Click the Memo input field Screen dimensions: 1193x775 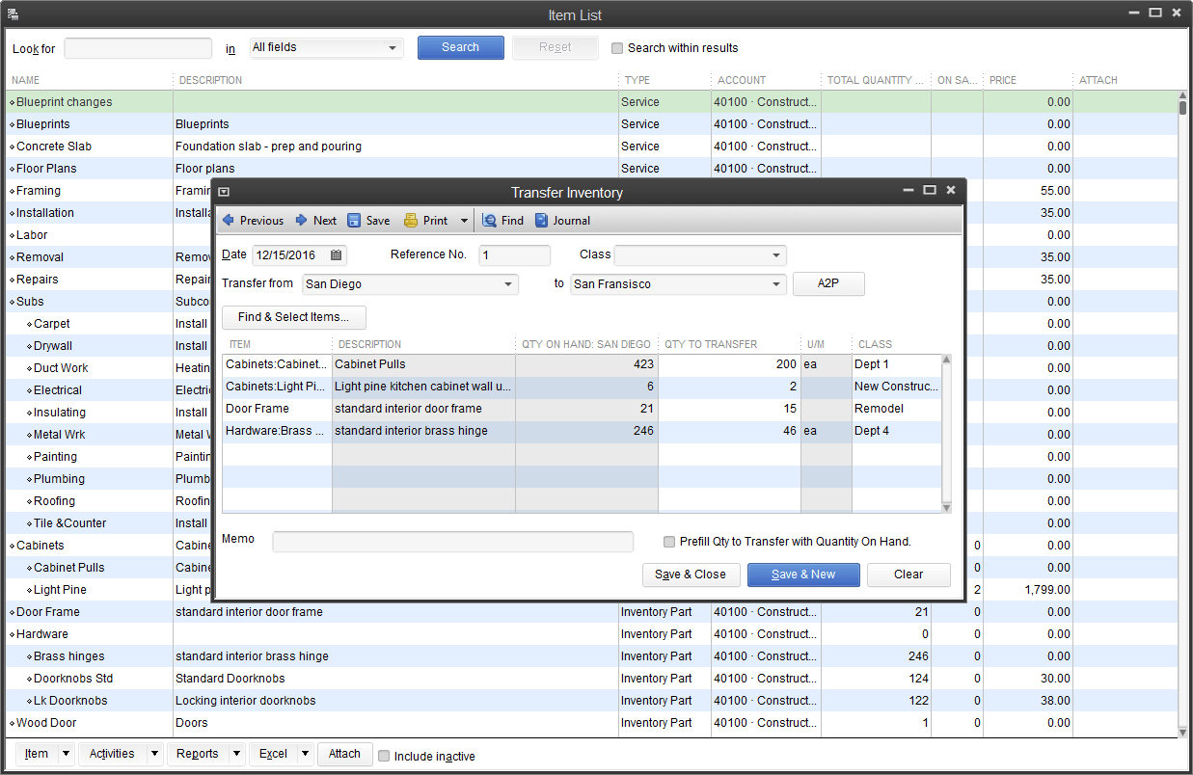452,542
